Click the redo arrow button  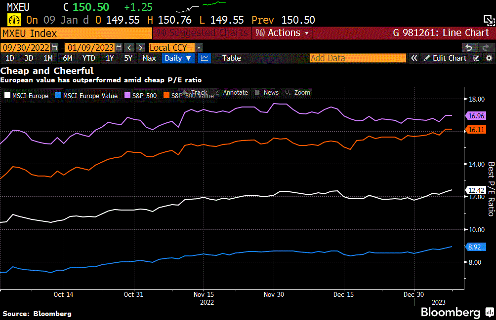pos(485,48)
